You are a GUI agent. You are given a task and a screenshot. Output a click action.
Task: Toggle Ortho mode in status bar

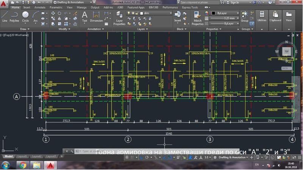click(x=141, y=157)
